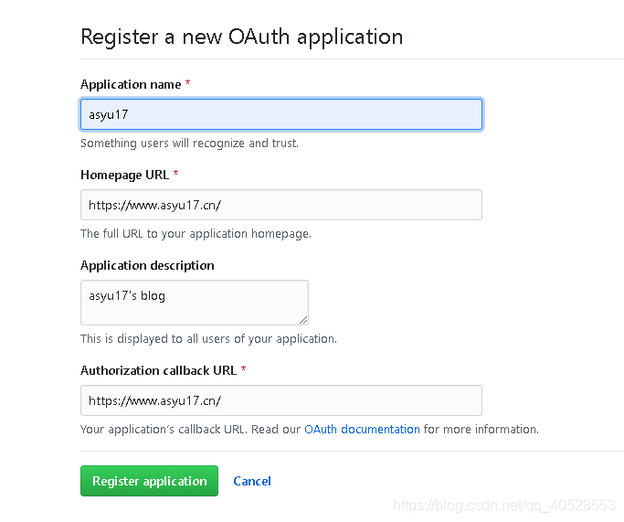Cancel the OAuth application registration

[252, 481]
